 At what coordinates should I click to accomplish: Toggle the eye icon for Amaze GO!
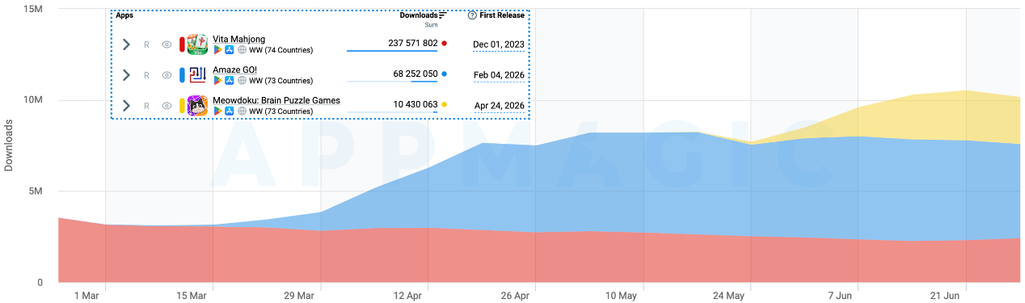167,75
